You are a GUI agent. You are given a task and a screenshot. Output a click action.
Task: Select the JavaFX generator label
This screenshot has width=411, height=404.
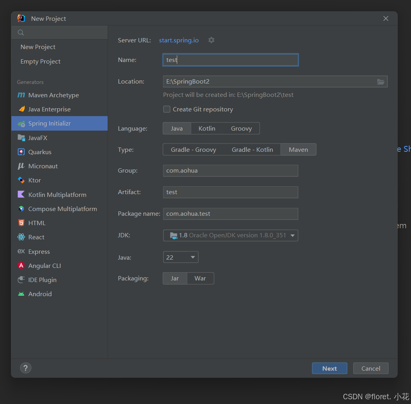38,138
